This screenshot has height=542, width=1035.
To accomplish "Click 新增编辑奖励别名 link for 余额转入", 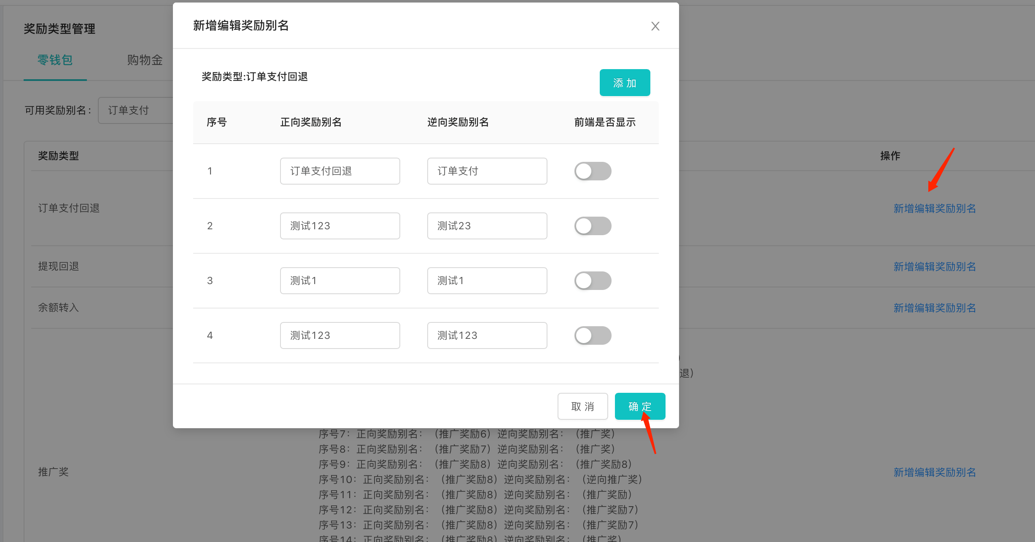I will click(x=934, y=307).
